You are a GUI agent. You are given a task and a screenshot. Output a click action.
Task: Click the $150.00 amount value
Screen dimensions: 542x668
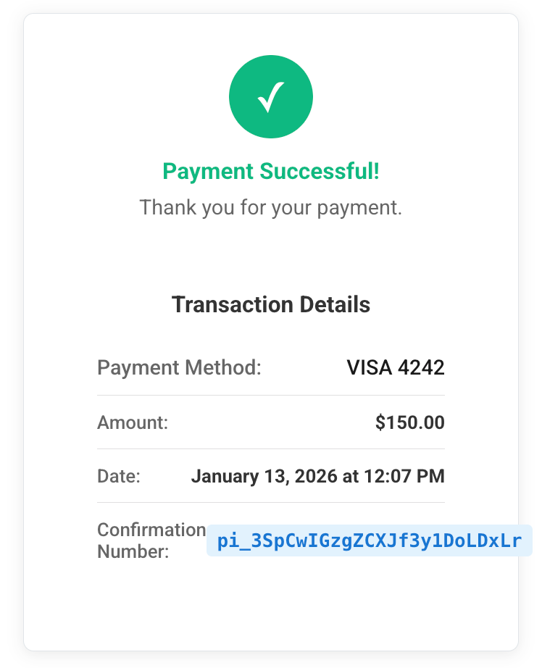click(409, 422)
